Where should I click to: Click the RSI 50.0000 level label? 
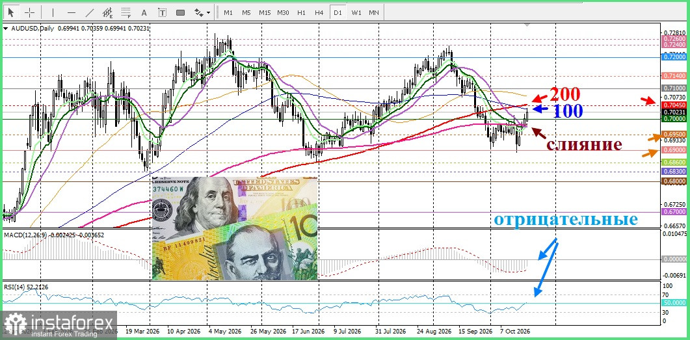(x=675, y=303)
